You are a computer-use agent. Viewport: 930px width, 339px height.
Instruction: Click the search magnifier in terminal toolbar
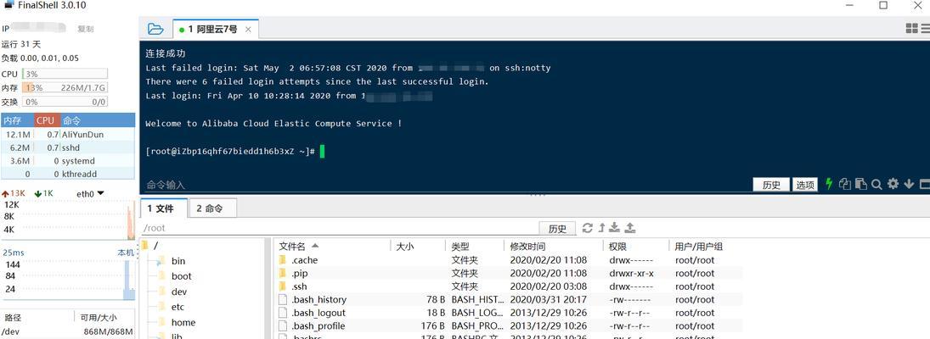coord(876,185)
